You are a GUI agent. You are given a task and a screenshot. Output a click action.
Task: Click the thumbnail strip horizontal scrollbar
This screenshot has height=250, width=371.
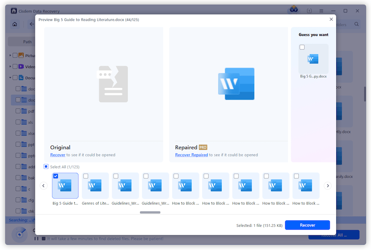[x=150, y=212]
